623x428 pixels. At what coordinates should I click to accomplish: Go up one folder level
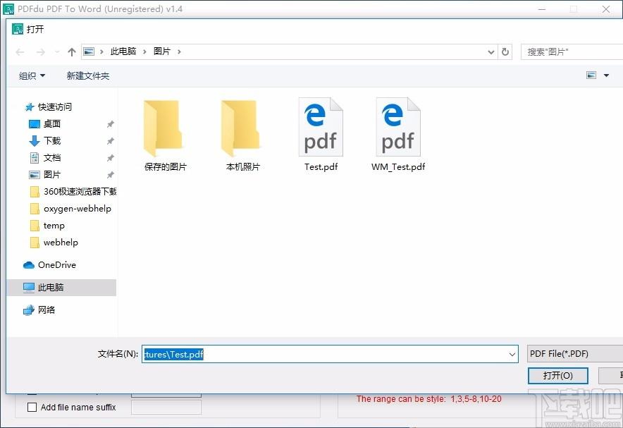click(71, 52)
